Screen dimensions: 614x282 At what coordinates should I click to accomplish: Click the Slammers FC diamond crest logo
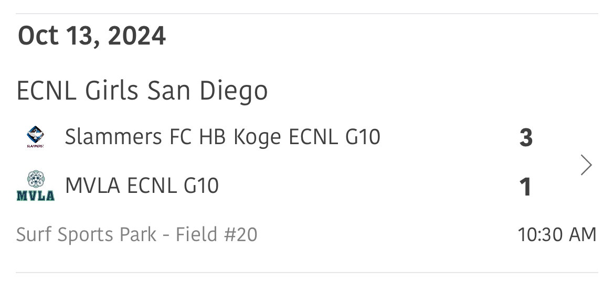click(36, 134)
